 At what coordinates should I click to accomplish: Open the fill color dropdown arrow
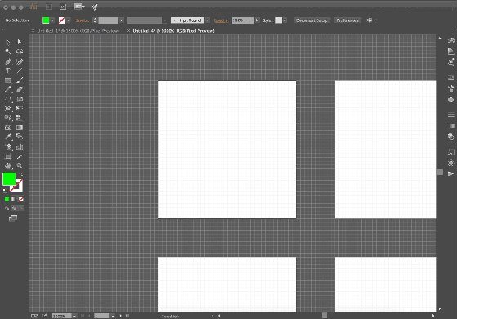[52, 20]
